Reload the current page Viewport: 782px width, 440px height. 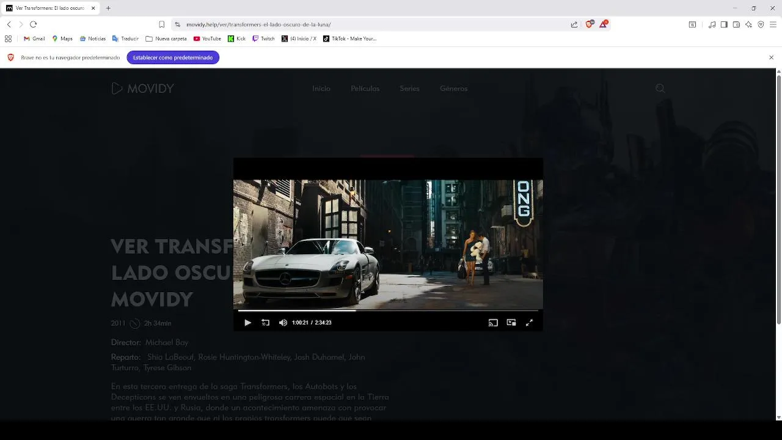coord(34,24)
